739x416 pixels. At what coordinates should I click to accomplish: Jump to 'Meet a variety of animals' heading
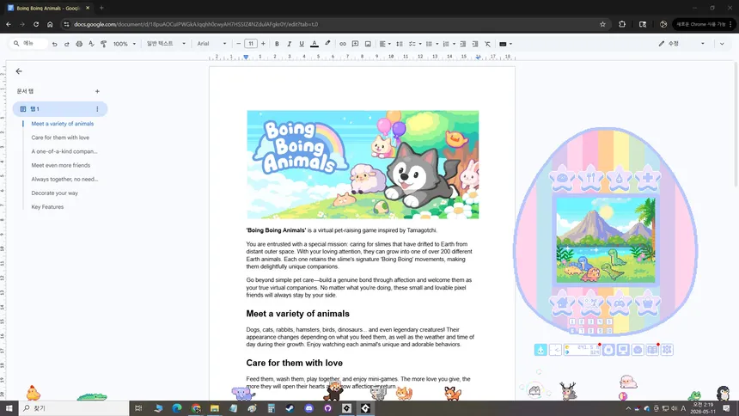(63, 124)
